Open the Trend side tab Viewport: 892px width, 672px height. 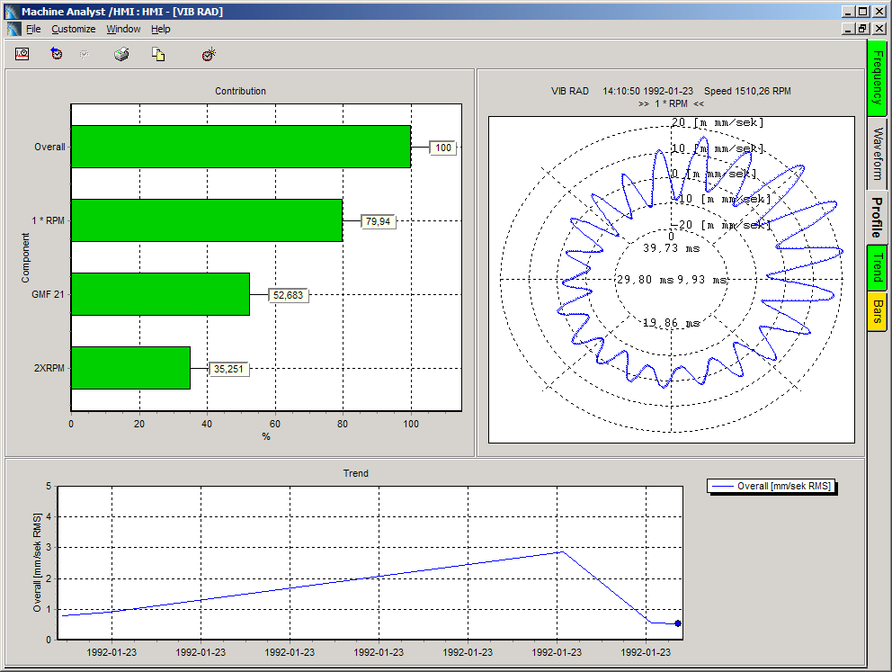(x=878, y=267)
